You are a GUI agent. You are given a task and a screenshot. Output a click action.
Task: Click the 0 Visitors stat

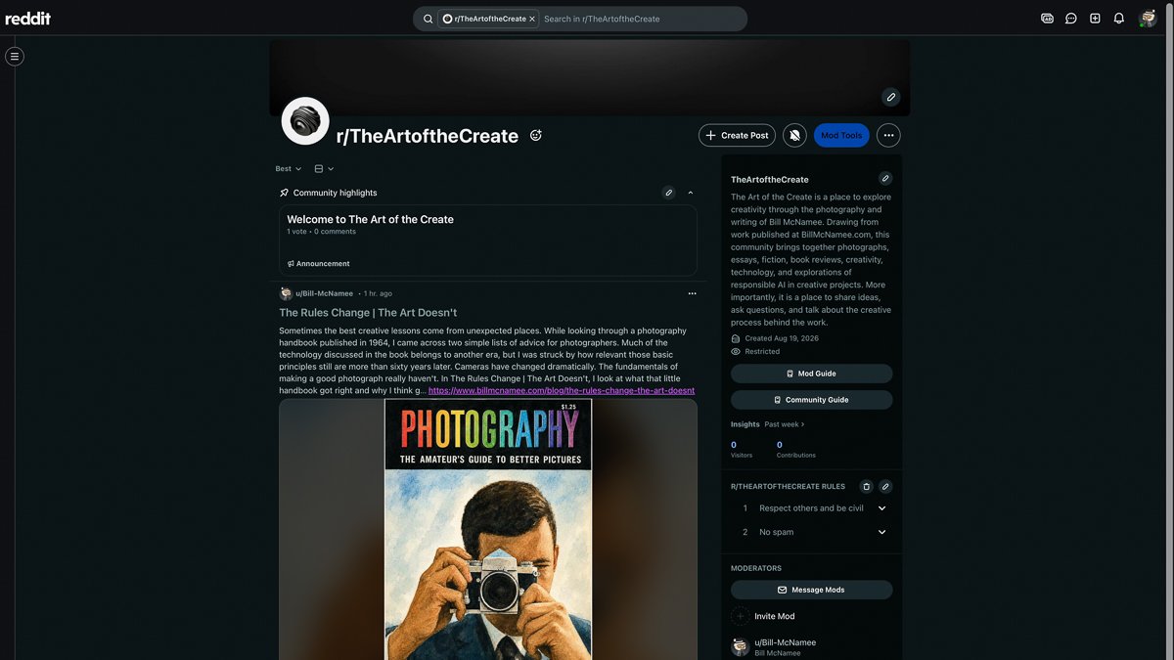(x=742, y=449)
